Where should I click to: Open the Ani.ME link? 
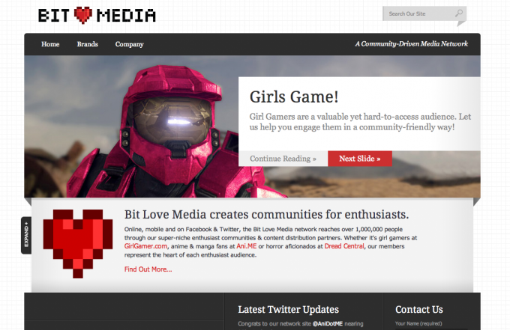click(x=247, y=246)
